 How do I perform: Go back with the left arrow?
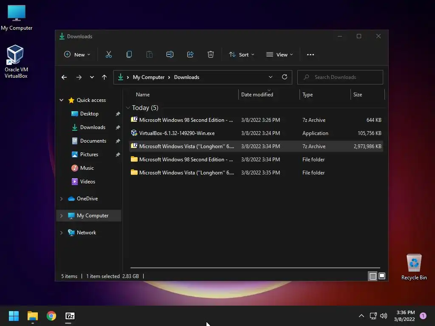tap(64, 77)
